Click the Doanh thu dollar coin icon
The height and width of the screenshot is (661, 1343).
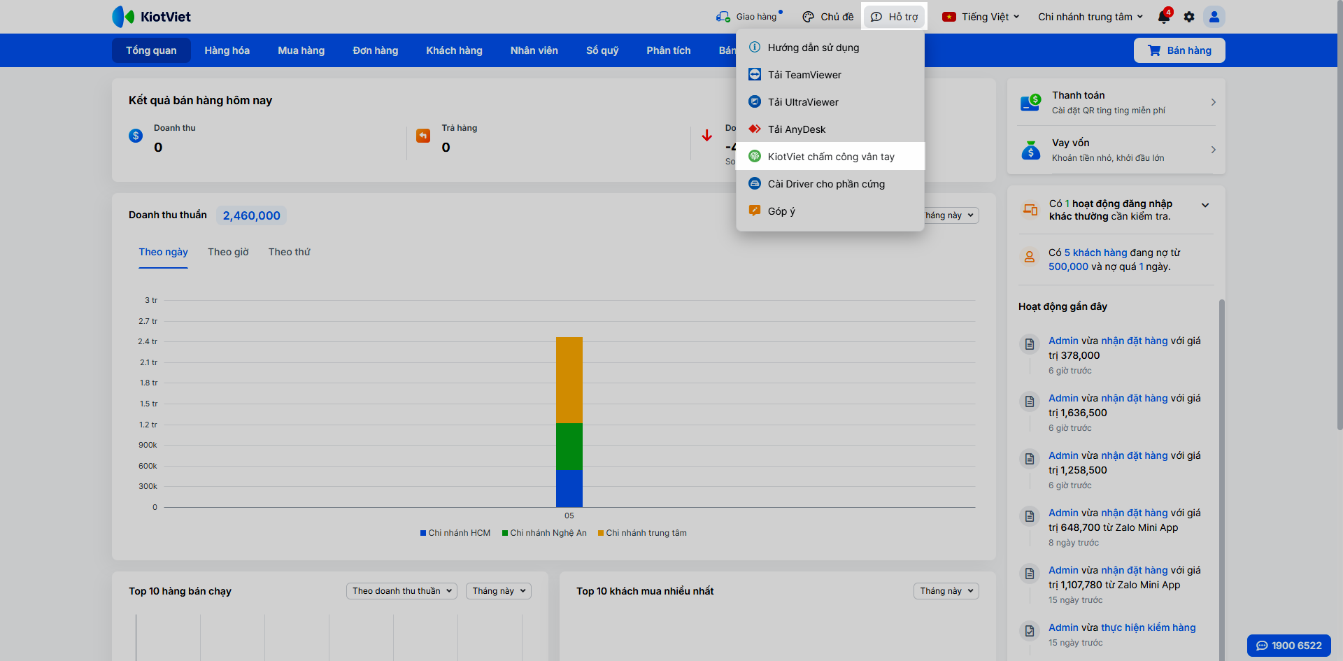pos(136,136)
